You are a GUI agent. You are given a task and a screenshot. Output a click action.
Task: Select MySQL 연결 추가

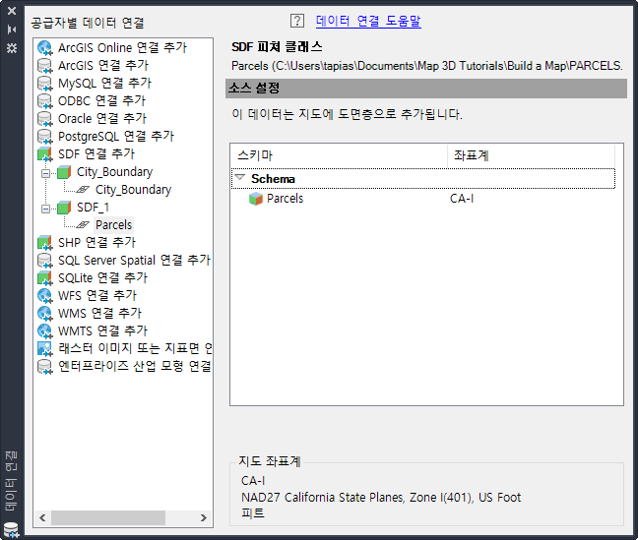(x=104, y=84)
